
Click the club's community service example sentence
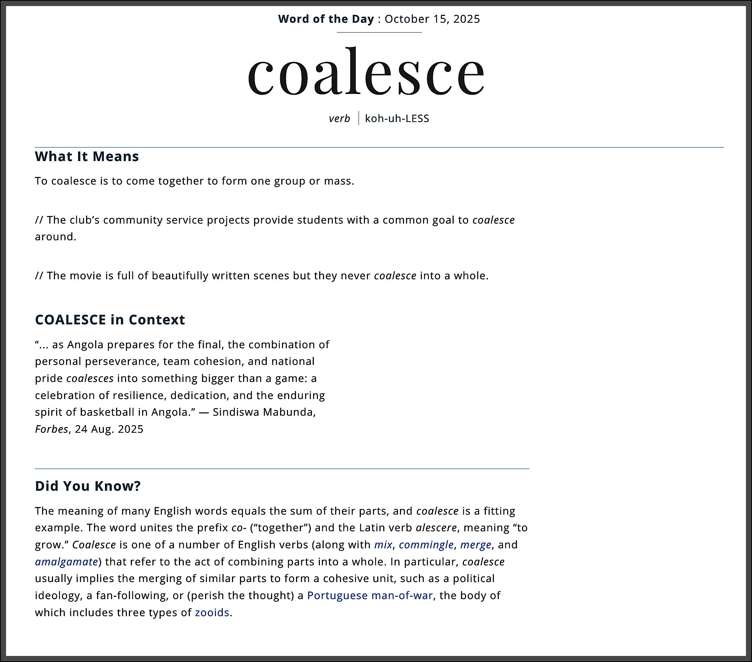(x=275, y=228)
